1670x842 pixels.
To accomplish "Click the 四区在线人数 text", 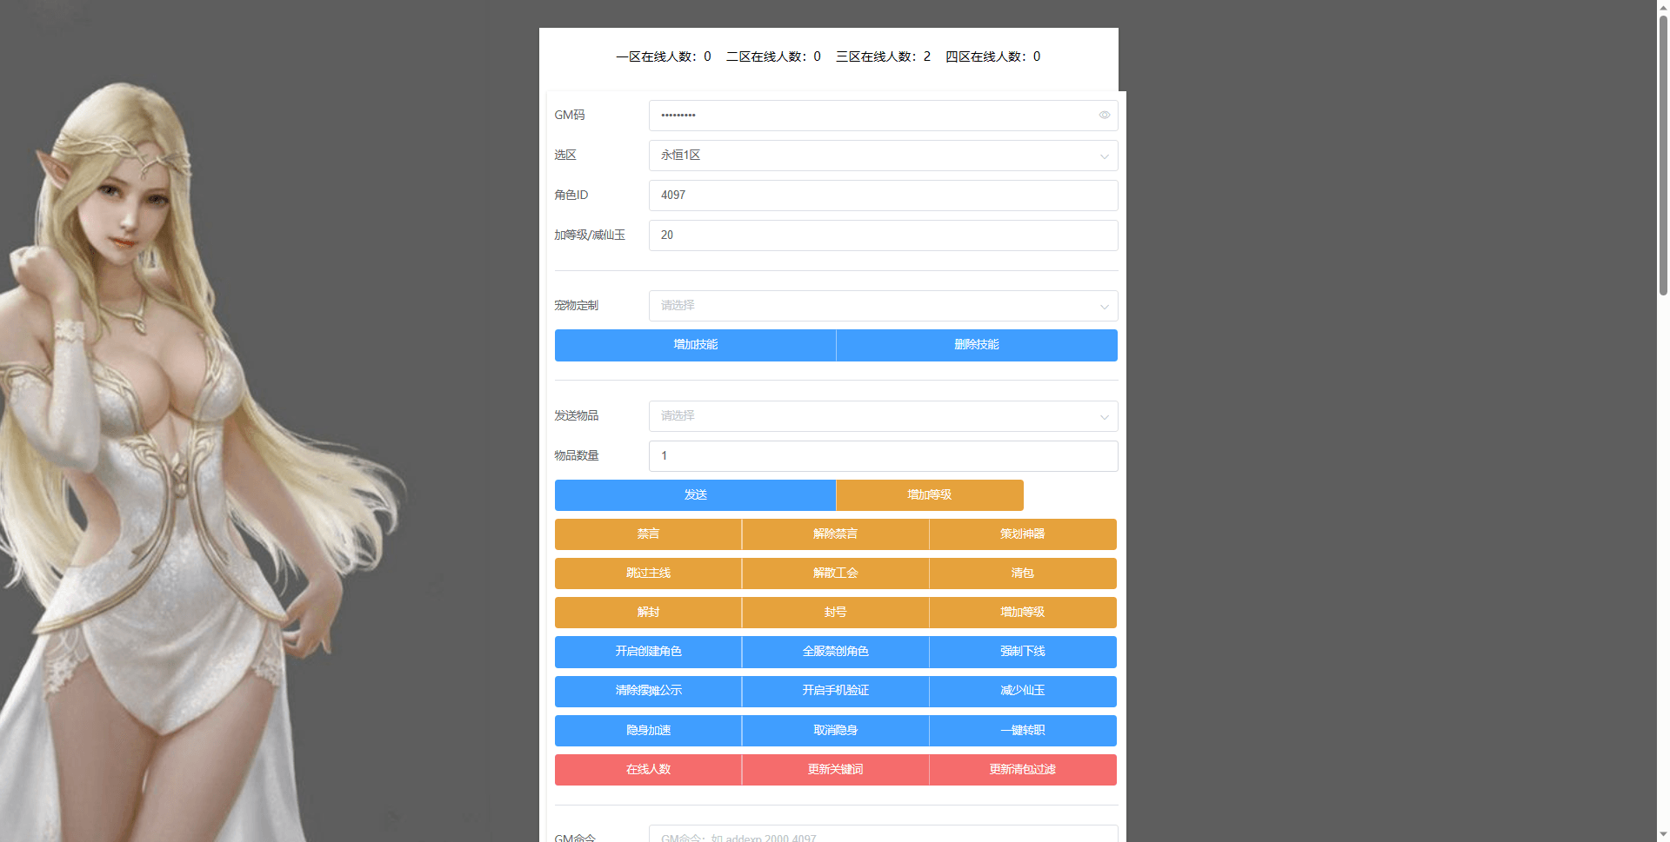I will (x=992, y=56).
